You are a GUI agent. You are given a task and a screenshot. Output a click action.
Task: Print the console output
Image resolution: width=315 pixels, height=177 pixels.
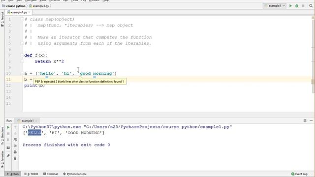[x=15, y=152]
